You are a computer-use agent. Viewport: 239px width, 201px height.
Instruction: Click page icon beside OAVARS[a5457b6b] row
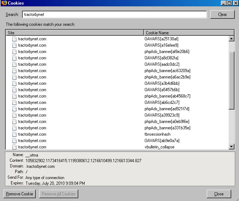[x=14, y=90]
